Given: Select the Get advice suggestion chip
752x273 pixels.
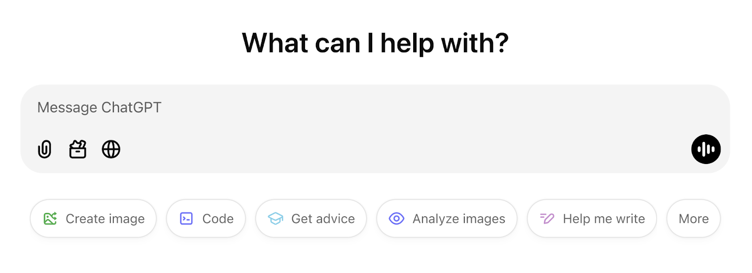Looking at the screenshot, I should point(311,218).
